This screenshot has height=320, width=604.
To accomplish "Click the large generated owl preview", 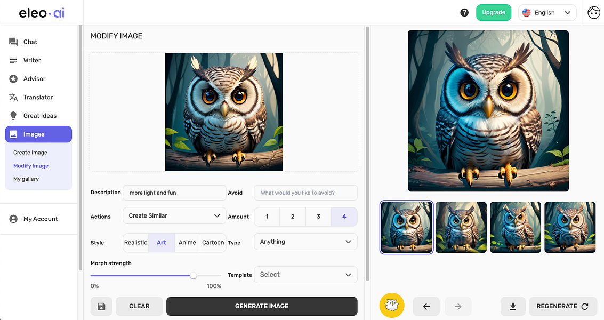I will [x=488, y=111].
